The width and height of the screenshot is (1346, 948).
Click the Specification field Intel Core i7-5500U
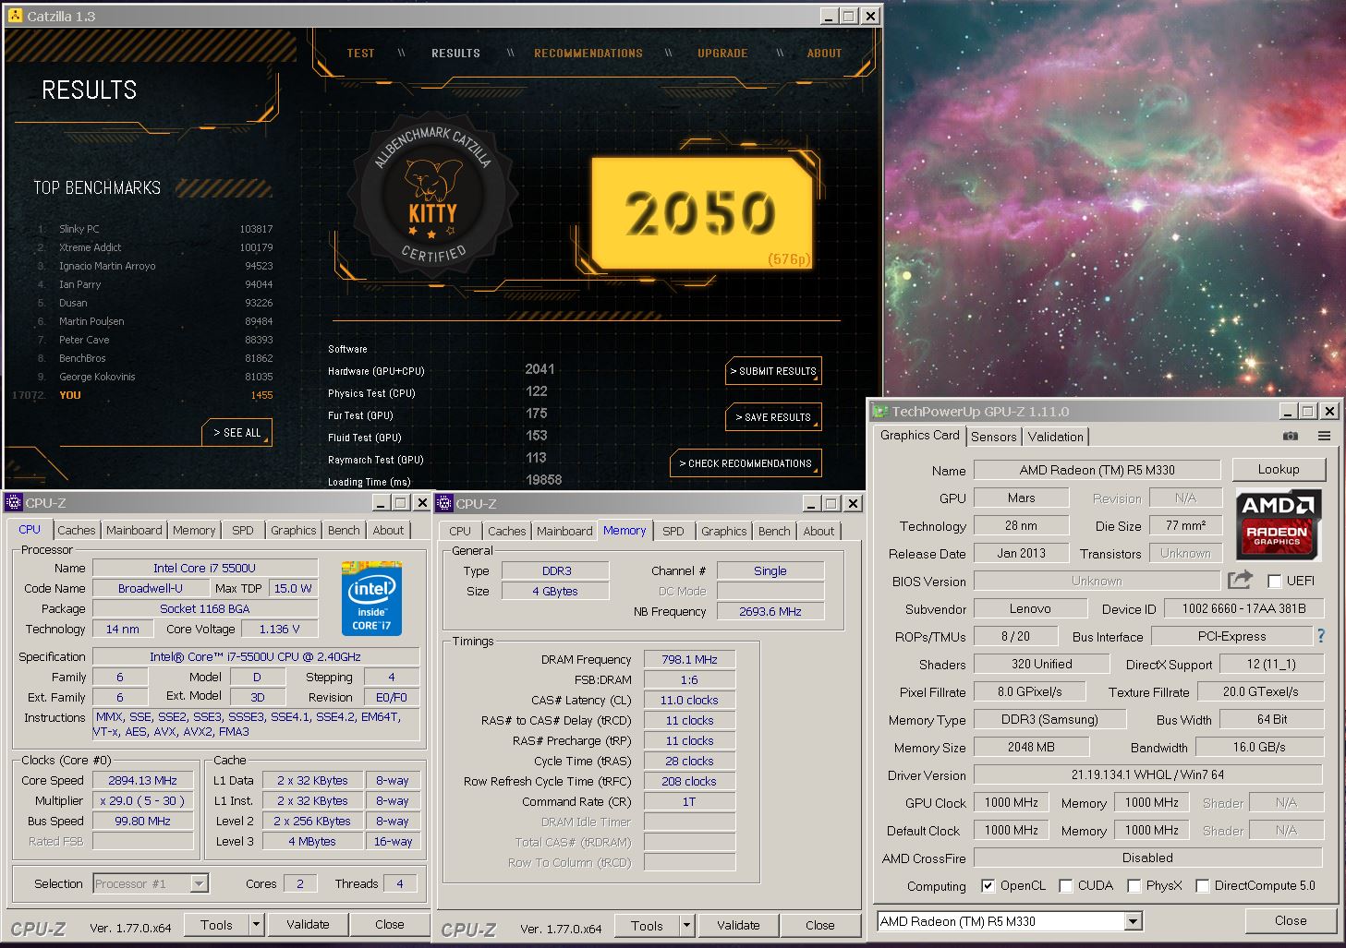(256, 656)
